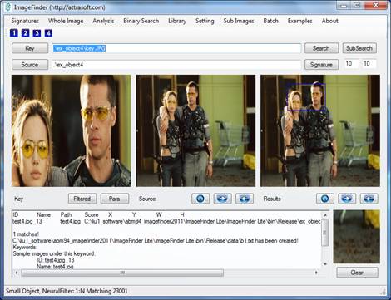Click the Results panel previous arrow button
The image size is (391, 300).
tap(369, 199)
